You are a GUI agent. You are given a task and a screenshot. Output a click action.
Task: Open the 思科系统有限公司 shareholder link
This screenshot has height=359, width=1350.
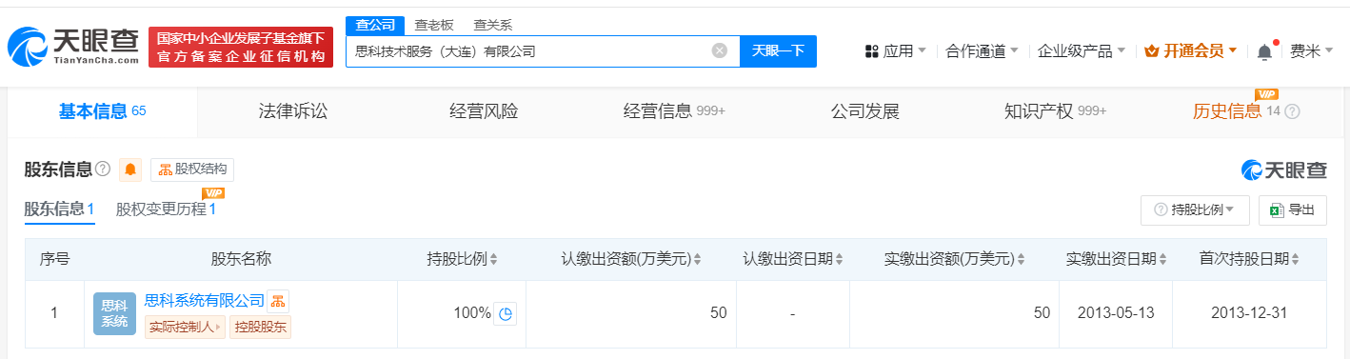click(204, 300)
